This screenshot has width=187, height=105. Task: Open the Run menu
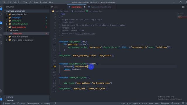(36, 2)
